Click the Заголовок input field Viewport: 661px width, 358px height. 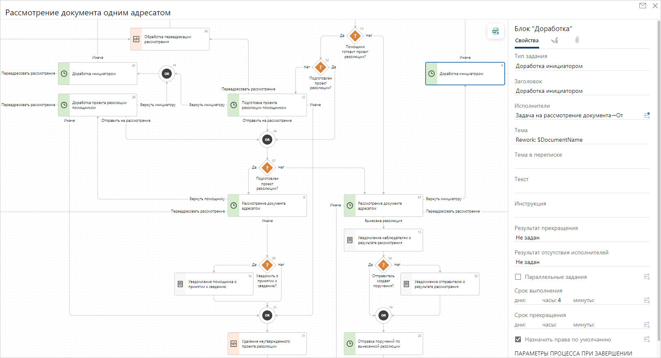[x=581, y=91]
